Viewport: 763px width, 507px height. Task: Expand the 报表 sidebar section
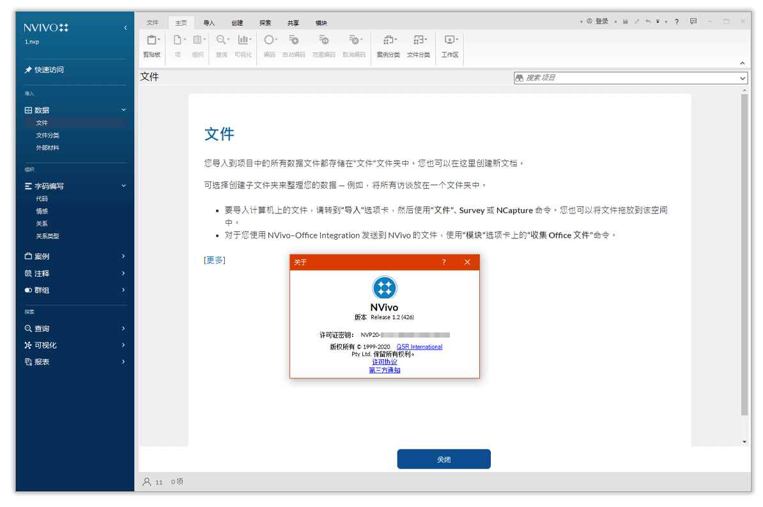coord(123,361)
